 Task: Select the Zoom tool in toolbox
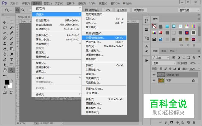point(11,70)
